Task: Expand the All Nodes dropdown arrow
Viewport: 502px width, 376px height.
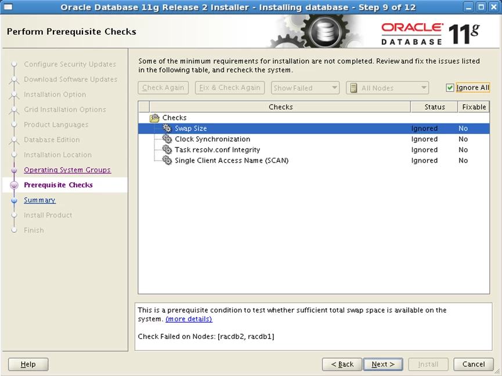Action: coord(423,88)
